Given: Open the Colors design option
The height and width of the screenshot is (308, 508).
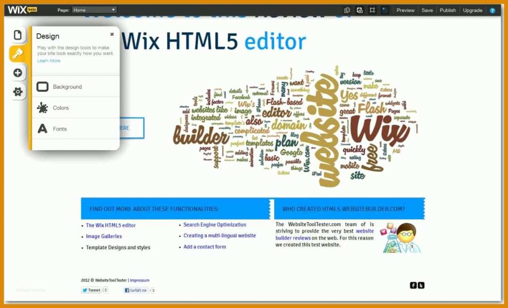Looking at the screenshot, I should 76,108.
